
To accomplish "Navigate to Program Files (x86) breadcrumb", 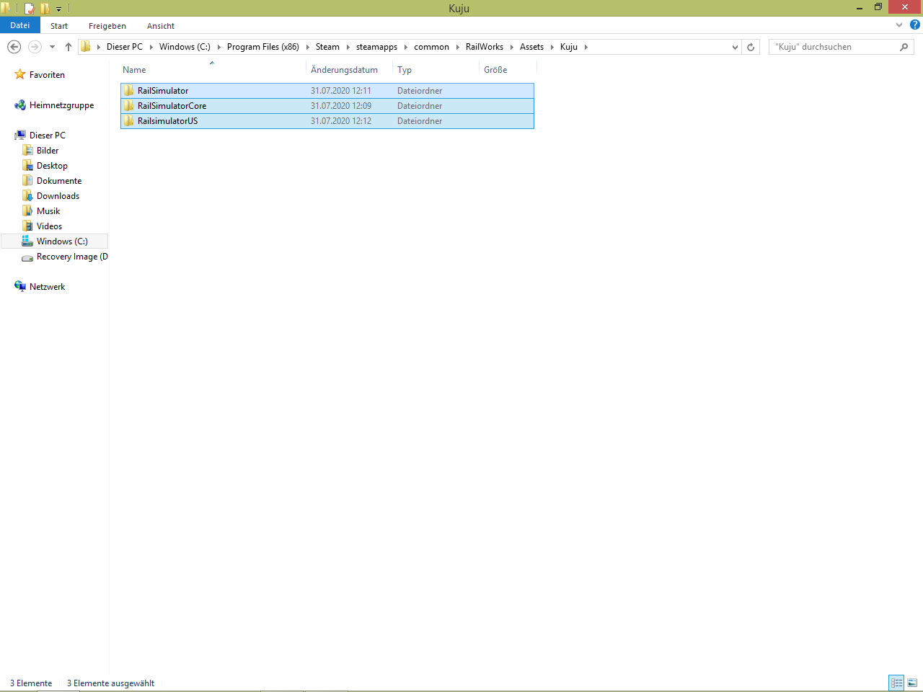I will click(x=263, y=47).
